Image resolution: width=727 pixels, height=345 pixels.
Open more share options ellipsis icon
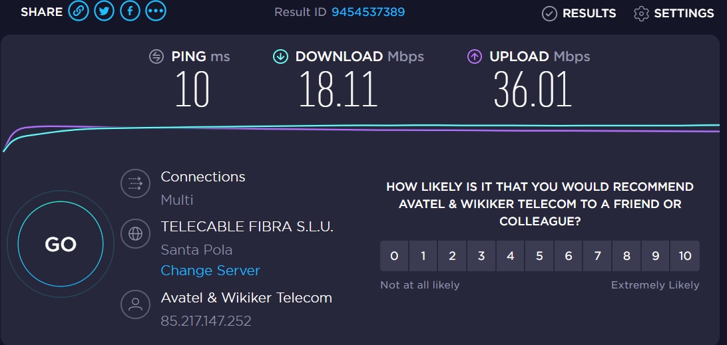pos(156,11)
